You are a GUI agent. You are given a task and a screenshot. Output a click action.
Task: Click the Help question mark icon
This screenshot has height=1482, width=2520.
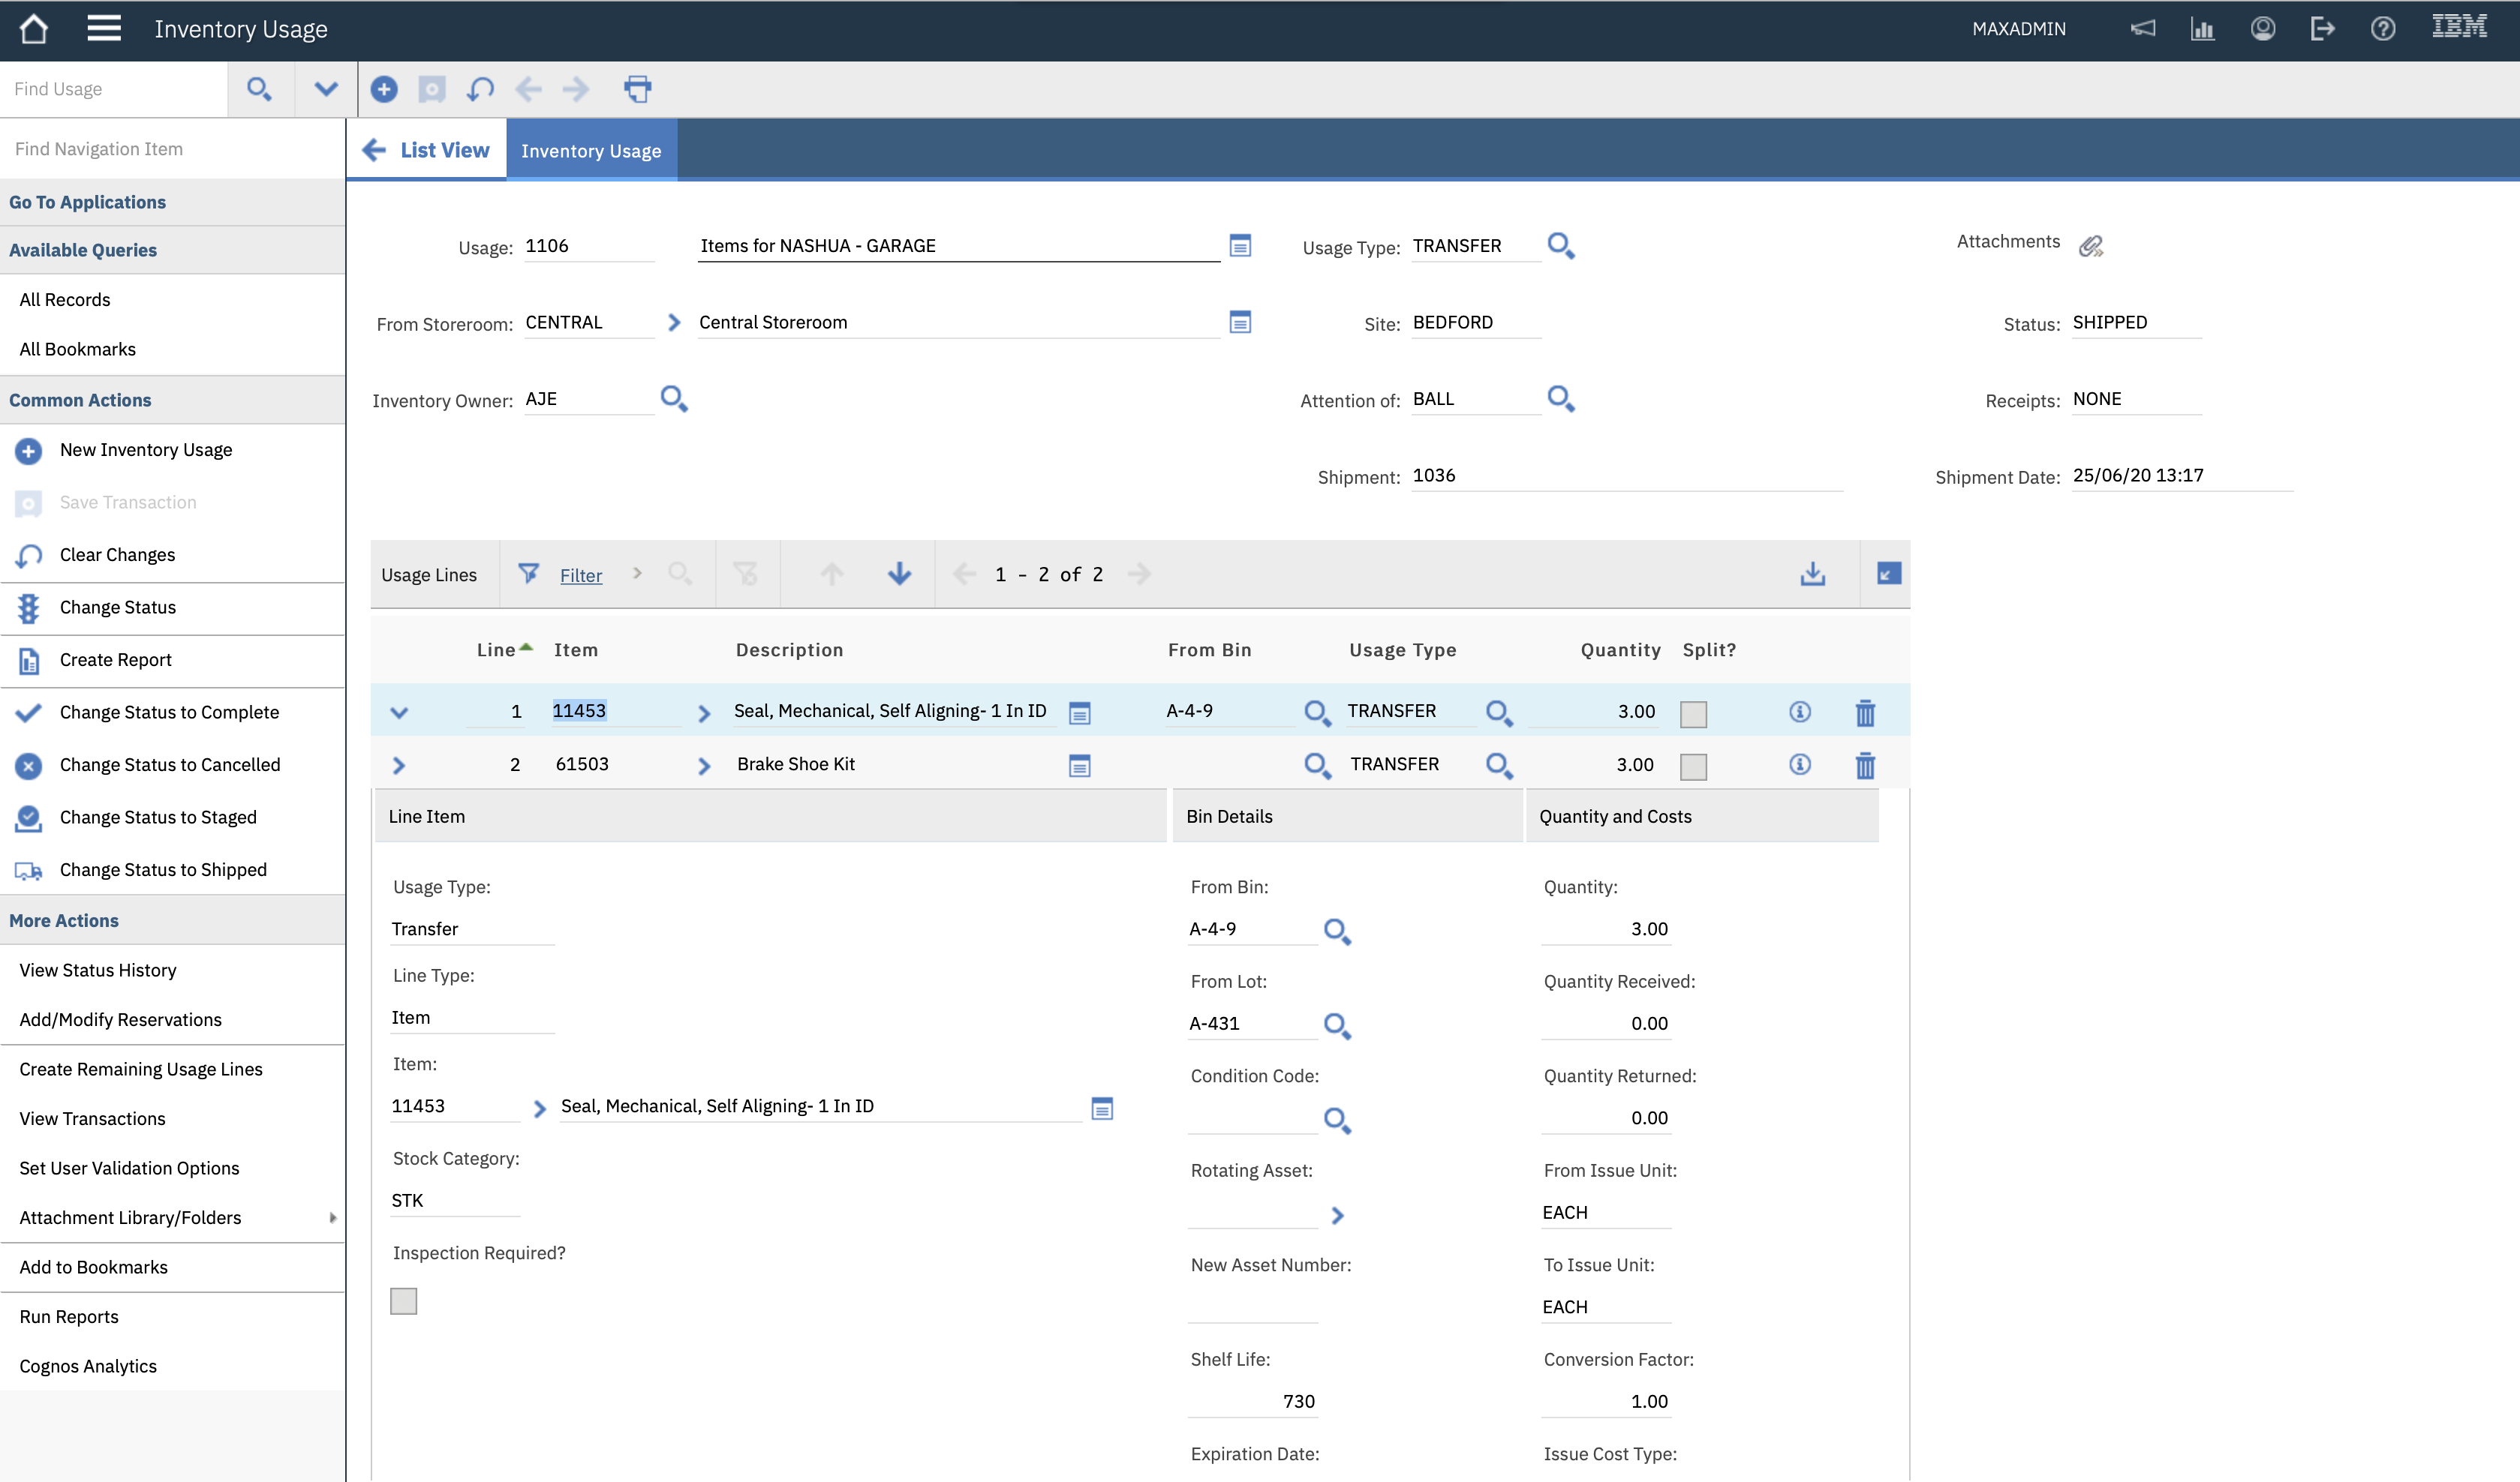[x=2383, y=28]
